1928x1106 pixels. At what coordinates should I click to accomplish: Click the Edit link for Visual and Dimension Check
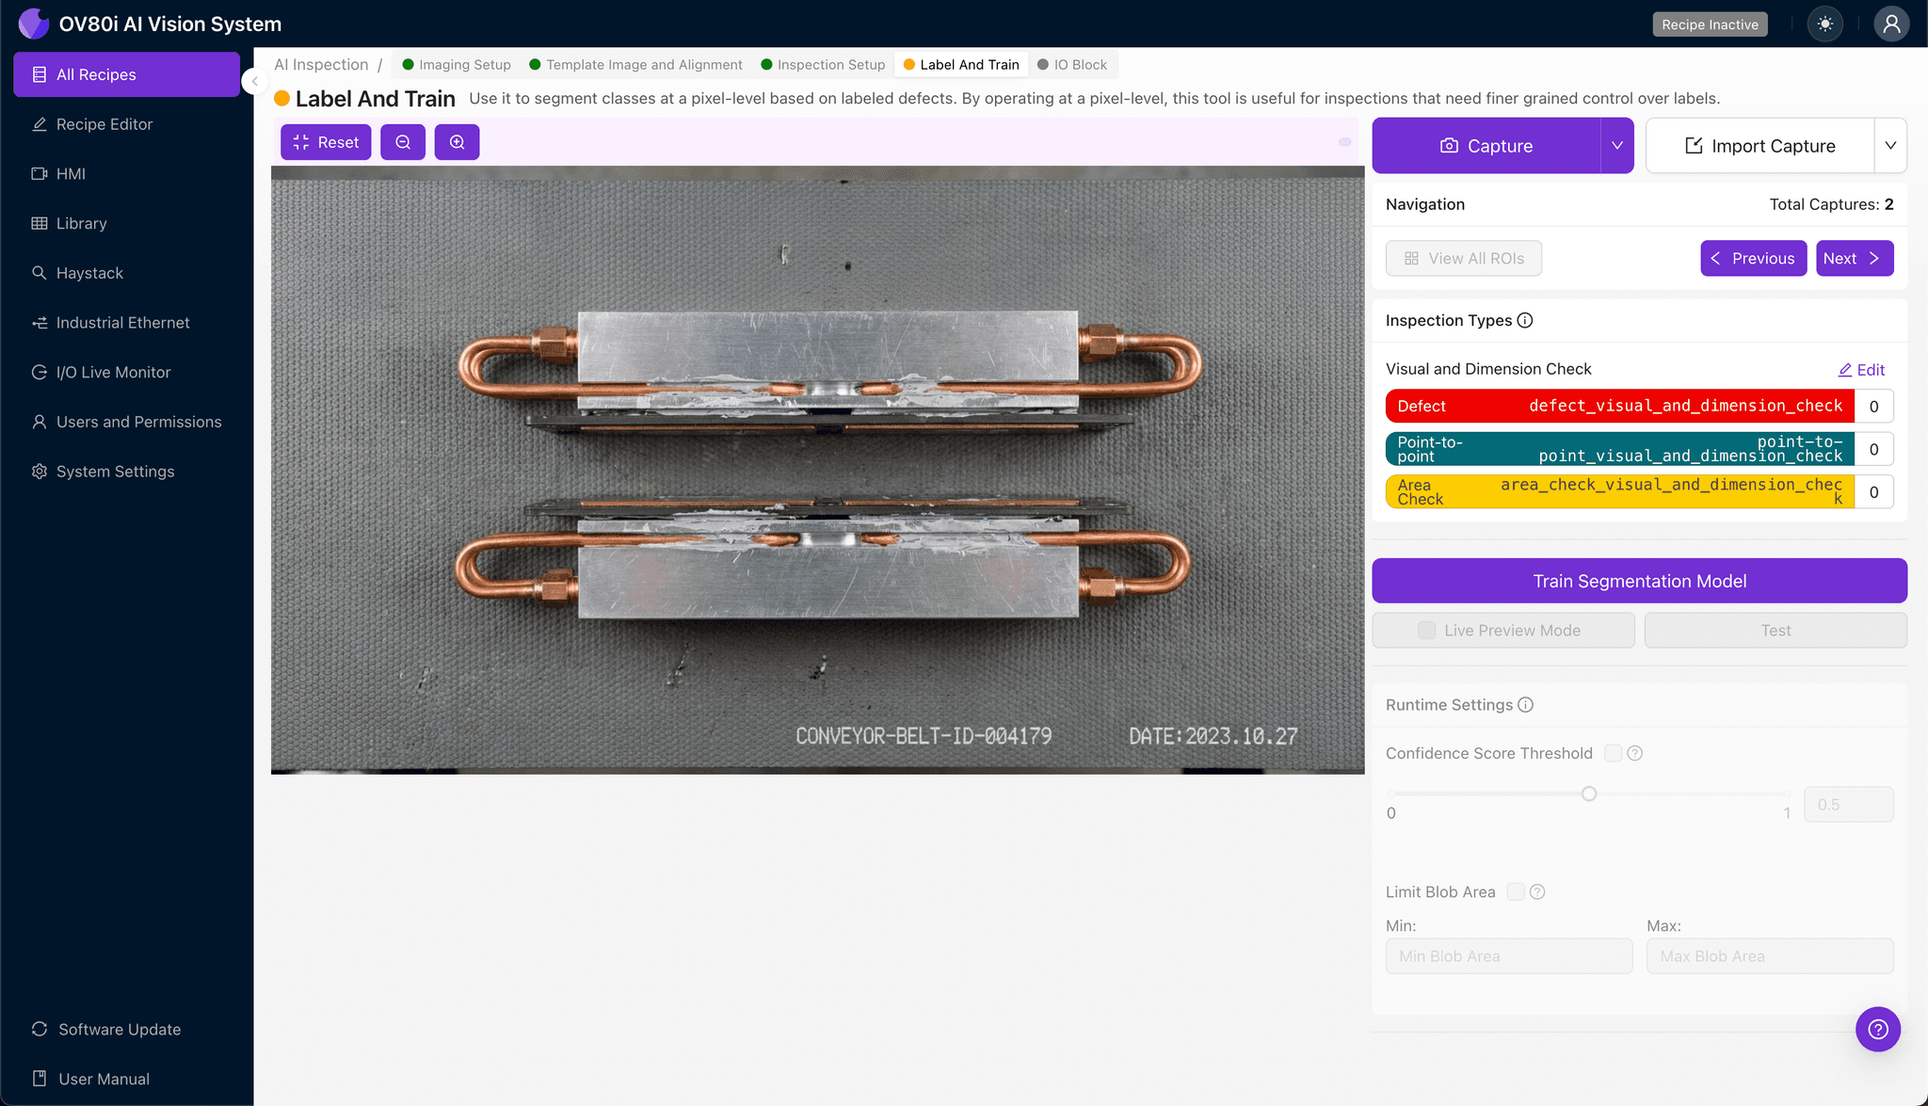[1861, 370]
